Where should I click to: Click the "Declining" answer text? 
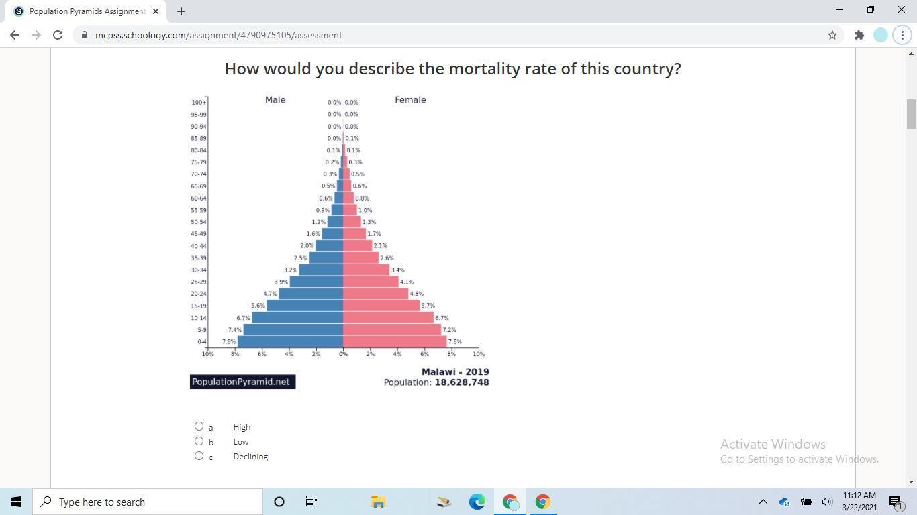[250, 457]
